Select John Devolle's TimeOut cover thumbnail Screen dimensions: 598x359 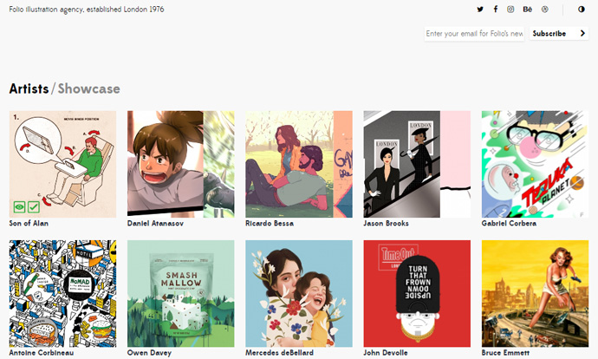[417, 293]
